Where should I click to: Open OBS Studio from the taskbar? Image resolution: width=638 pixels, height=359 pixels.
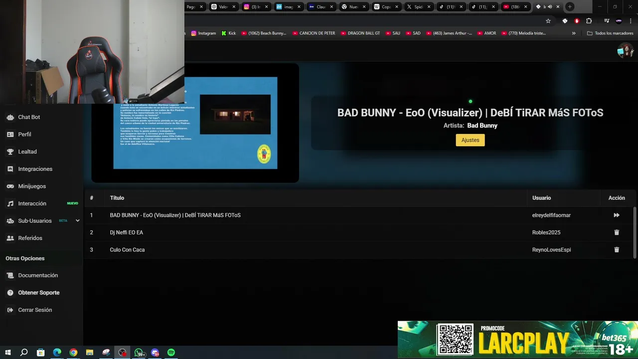(x=122, y=353)
